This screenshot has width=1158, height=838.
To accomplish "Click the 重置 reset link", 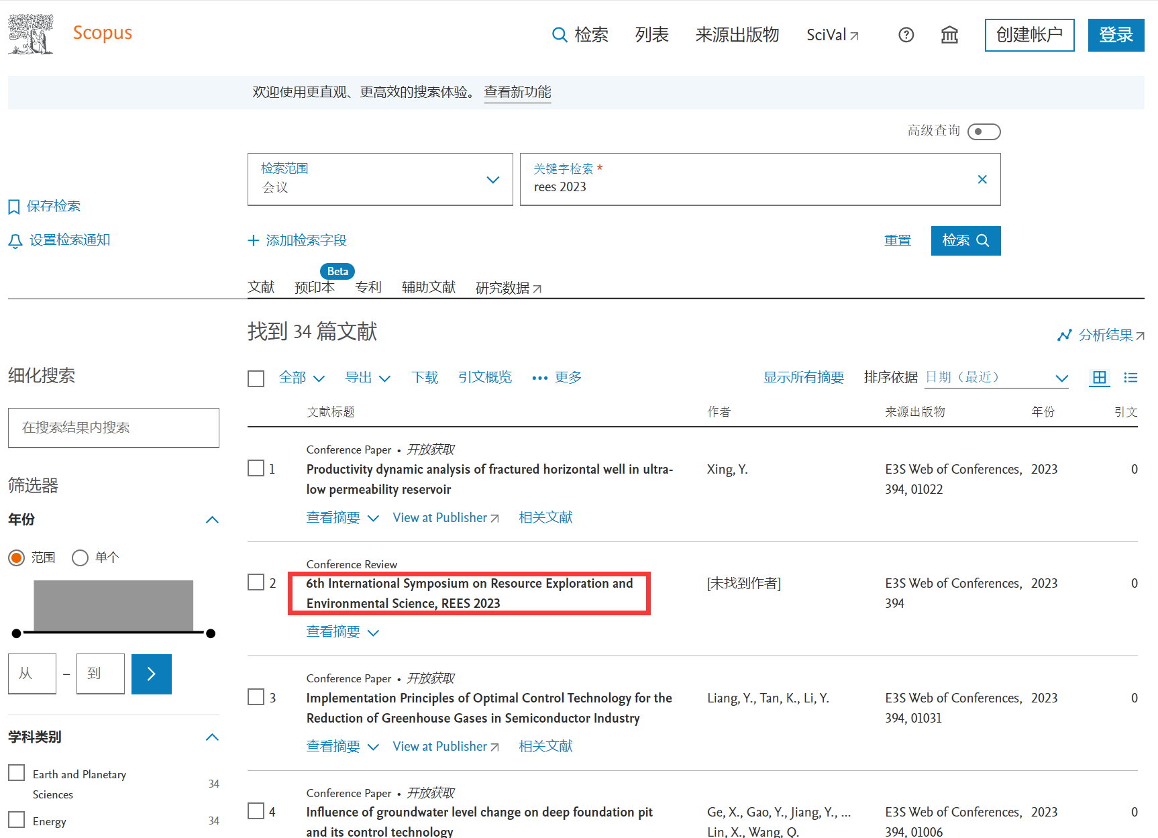I will 897,240.
